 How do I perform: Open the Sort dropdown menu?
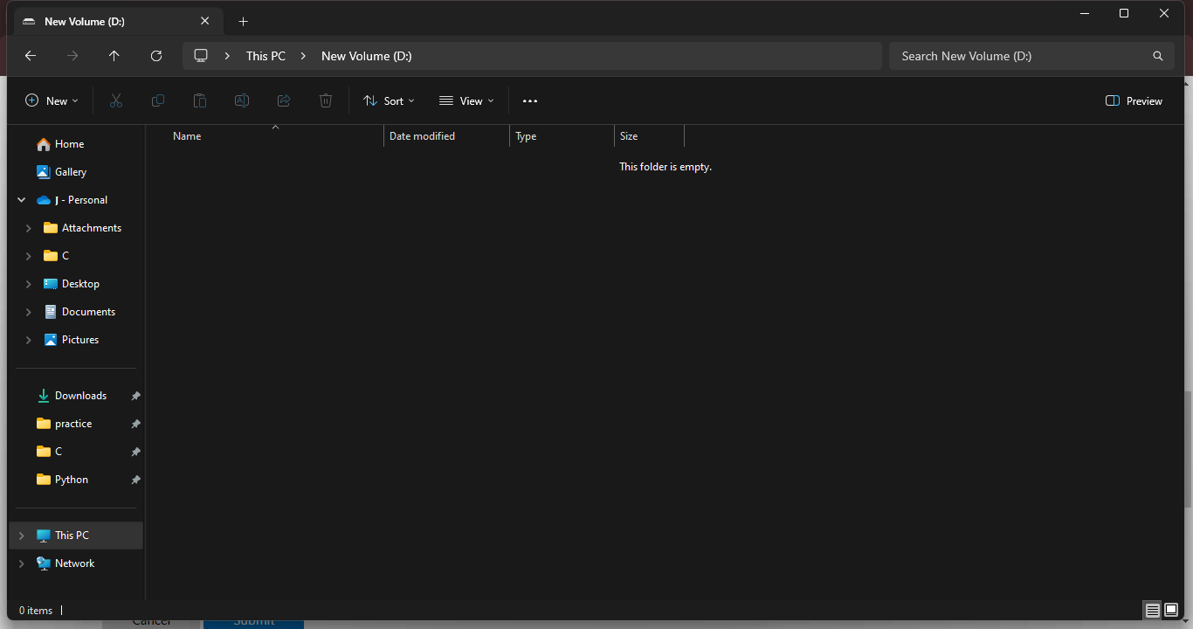coord(390,101)
